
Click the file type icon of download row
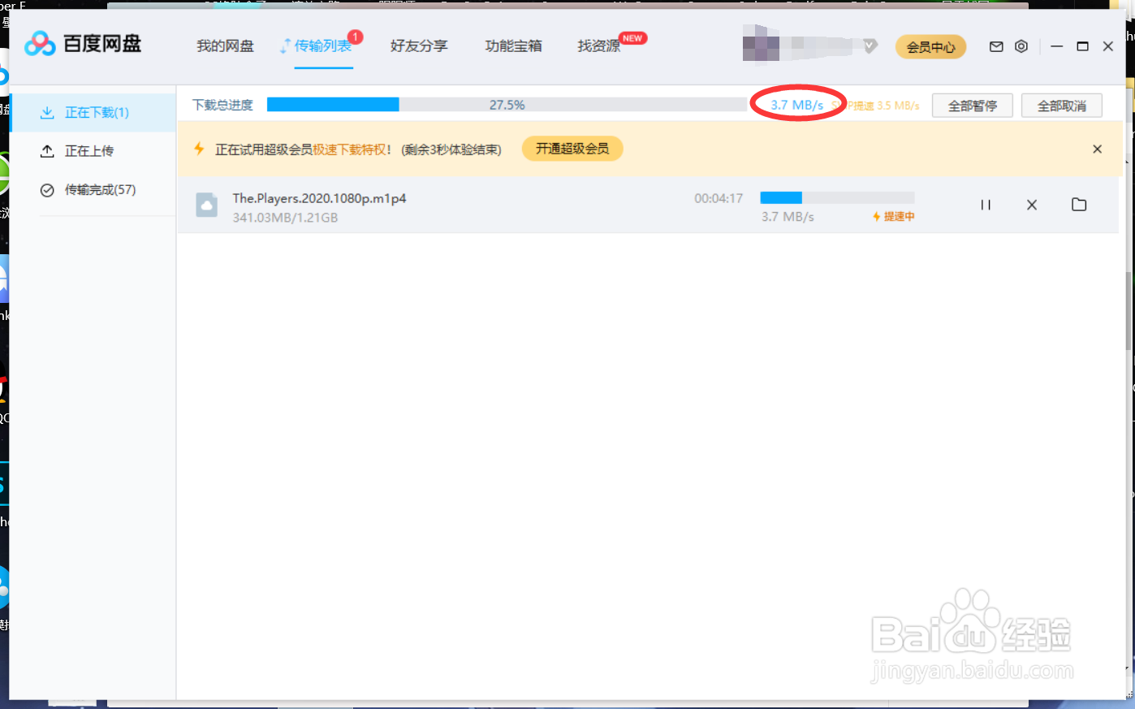tap(207, 205)
